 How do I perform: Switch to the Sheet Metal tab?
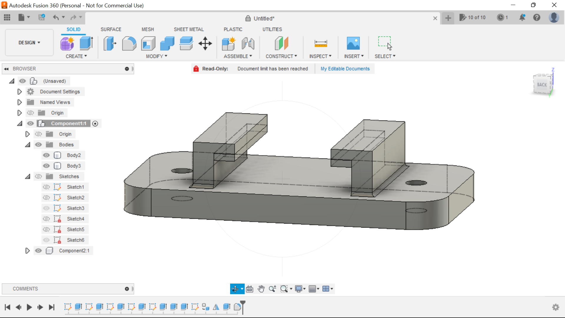189,29
